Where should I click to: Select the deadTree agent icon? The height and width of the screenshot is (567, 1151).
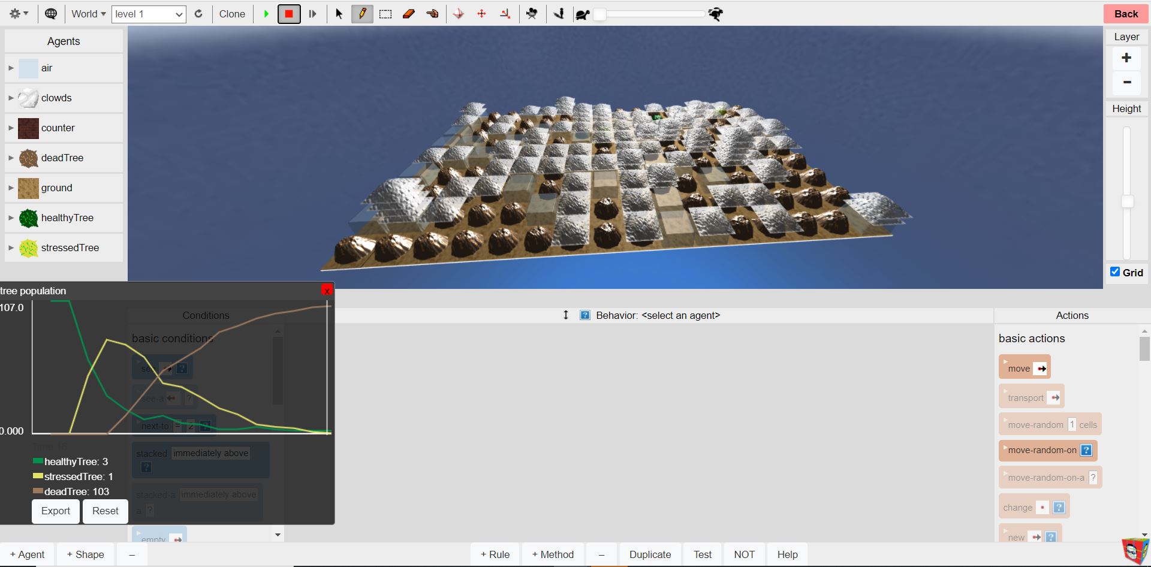tap(28, 158)
